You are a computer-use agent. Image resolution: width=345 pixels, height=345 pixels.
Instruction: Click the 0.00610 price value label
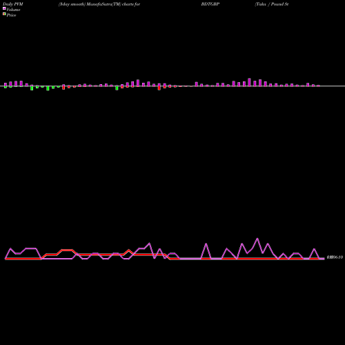335,257
